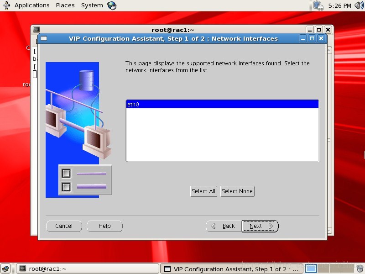Click the 5:26 PM clock
The width and height of the screenshot is (365, 274).
coord(339,5)
